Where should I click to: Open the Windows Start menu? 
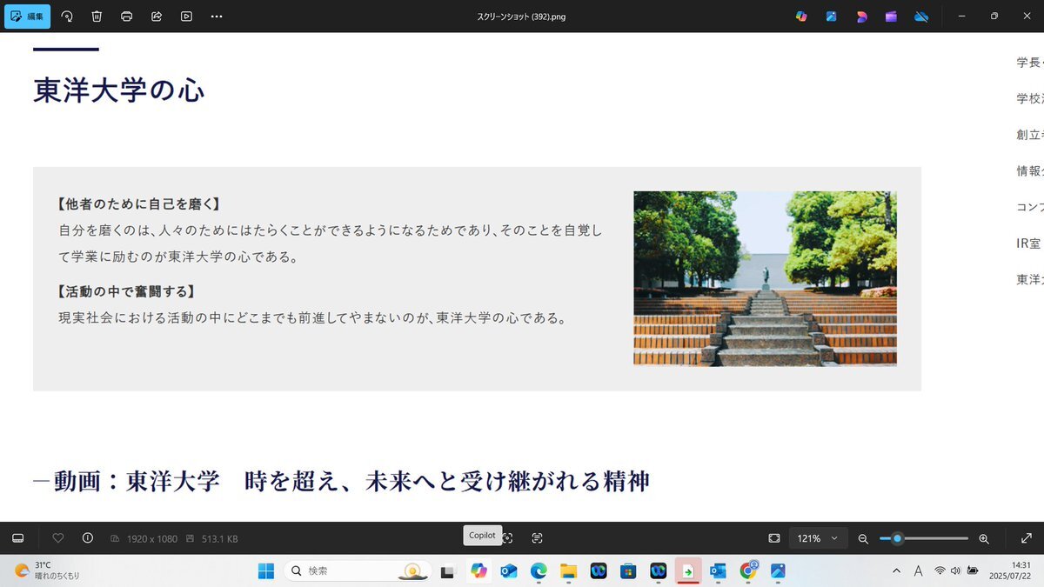266,570
